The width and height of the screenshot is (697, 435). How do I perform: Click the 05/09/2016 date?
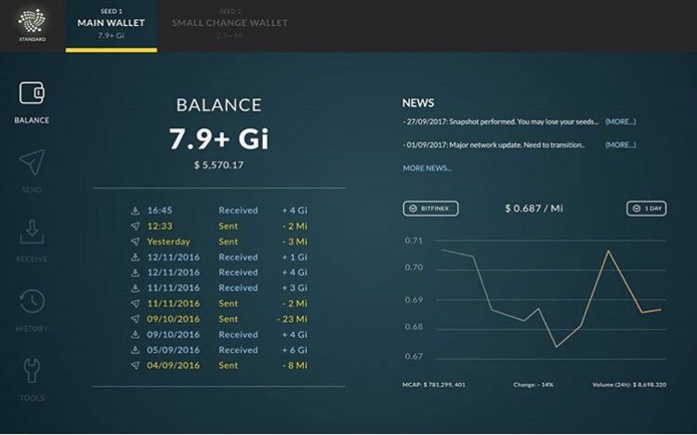pyautogui.click(x=174, y=350)
